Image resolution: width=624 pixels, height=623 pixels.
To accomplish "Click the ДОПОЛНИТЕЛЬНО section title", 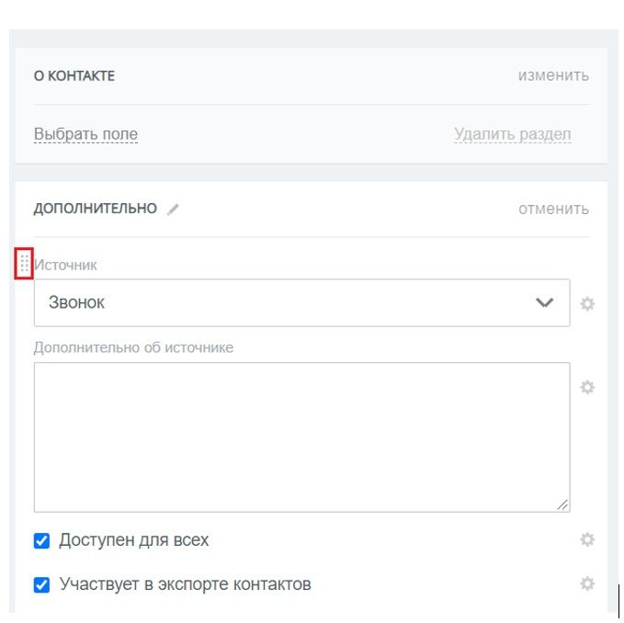I will (x=96, y=209).
